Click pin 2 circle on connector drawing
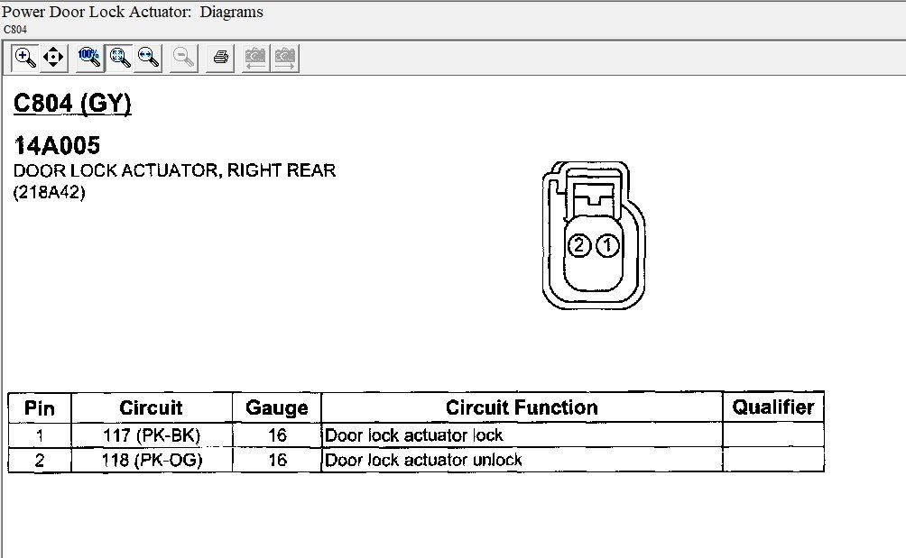 coord(579,244)
